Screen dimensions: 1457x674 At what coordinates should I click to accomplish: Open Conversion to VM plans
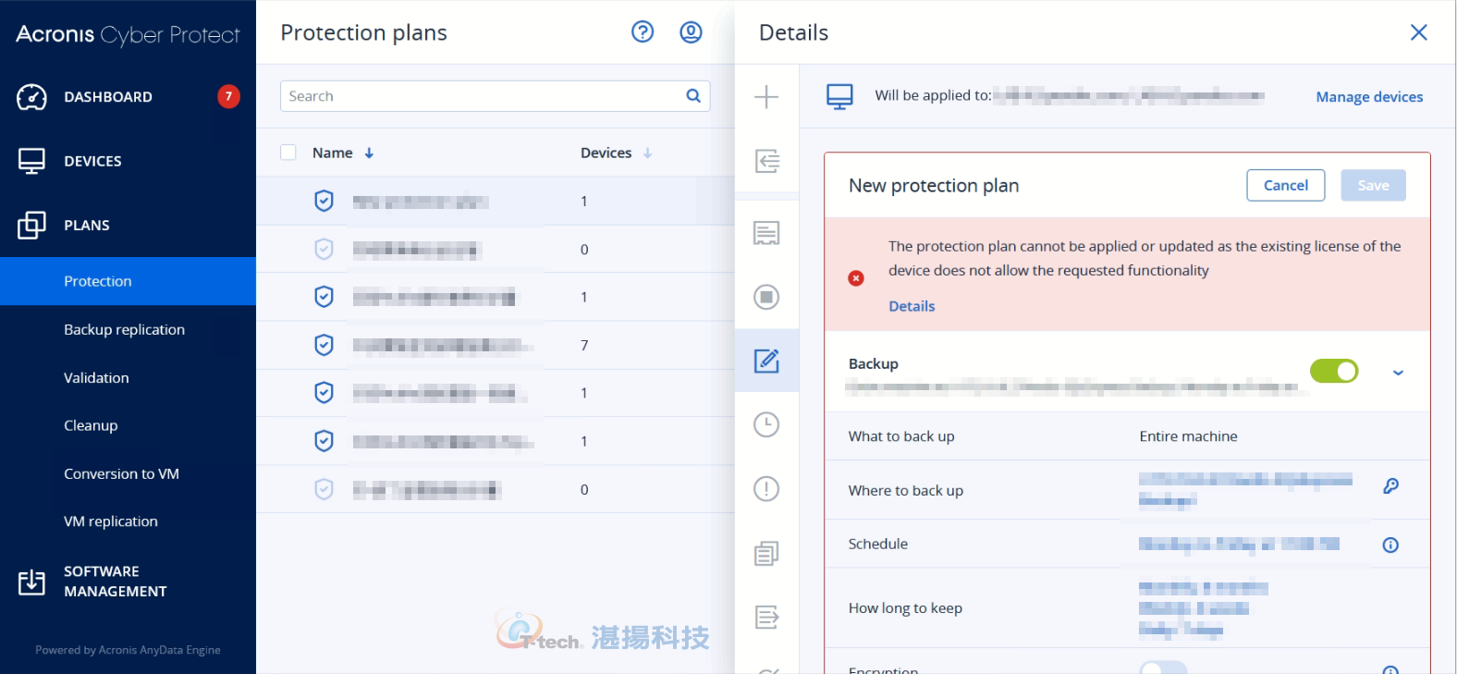[121, 474]
